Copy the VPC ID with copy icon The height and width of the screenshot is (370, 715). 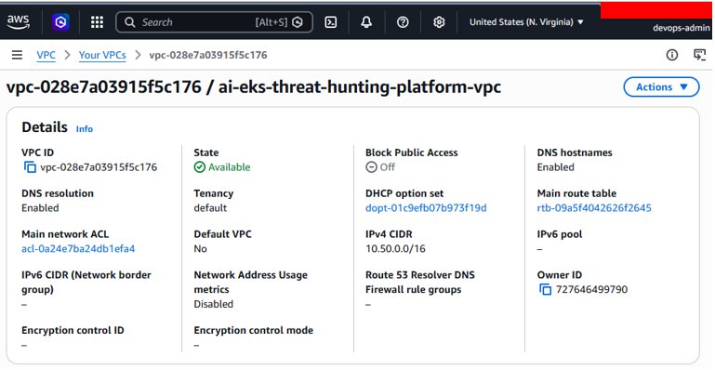click(x=30, y=167)
